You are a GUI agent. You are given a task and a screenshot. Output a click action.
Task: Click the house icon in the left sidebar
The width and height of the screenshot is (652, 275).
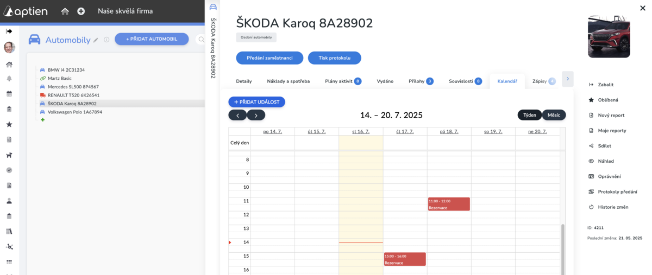click(x=9, y=64)
